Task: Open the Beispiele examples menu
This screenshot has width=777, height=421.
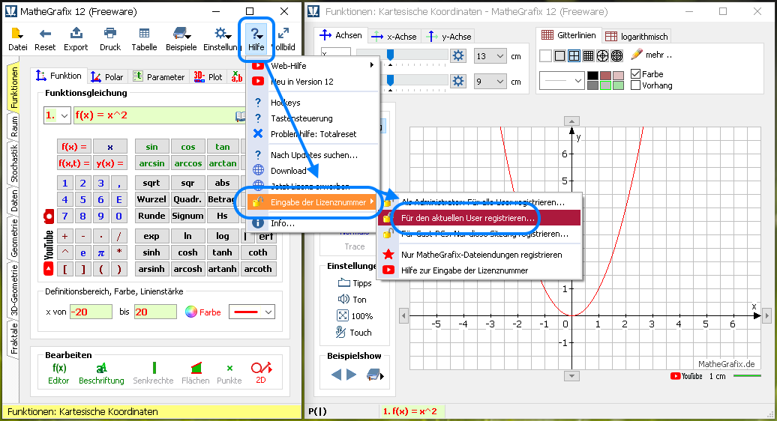Action: click(x=181, y=40)
